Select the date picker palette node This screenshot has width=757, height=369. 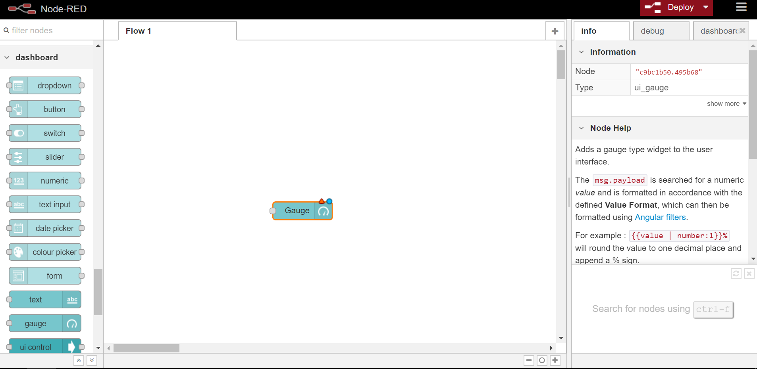(x=45, y=228)
